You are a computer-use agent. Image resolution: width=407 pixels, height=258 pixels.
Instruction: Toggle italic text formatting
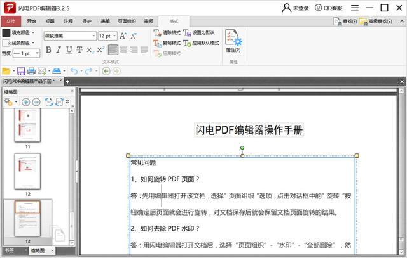click(59, 49)
